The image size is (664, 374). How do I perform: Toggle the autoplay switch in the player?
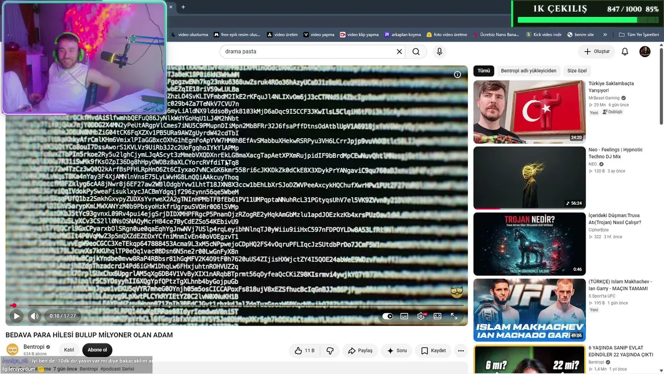pos(388,316)
